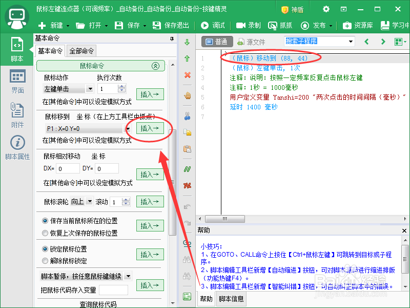410x308 pixels.
Task: Click the undo arrow icon
Action: coord(187,207)
